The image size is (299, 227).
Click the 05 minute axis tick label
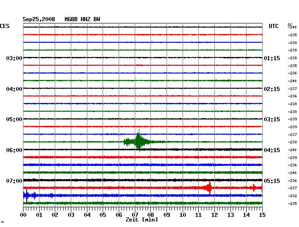pyautogui.click(x=103, y=215)
